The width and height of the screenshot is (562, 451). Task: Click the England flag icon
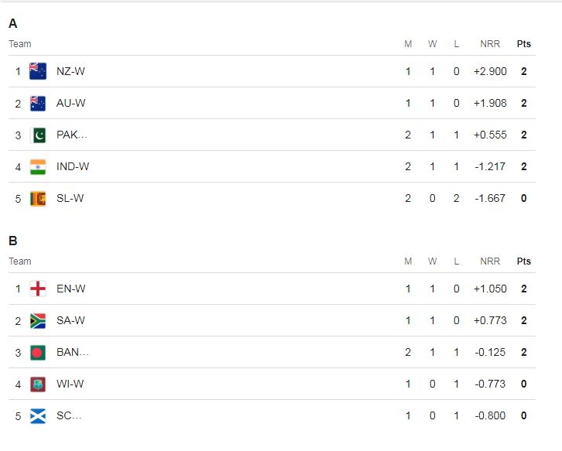(x=38, y=289)
